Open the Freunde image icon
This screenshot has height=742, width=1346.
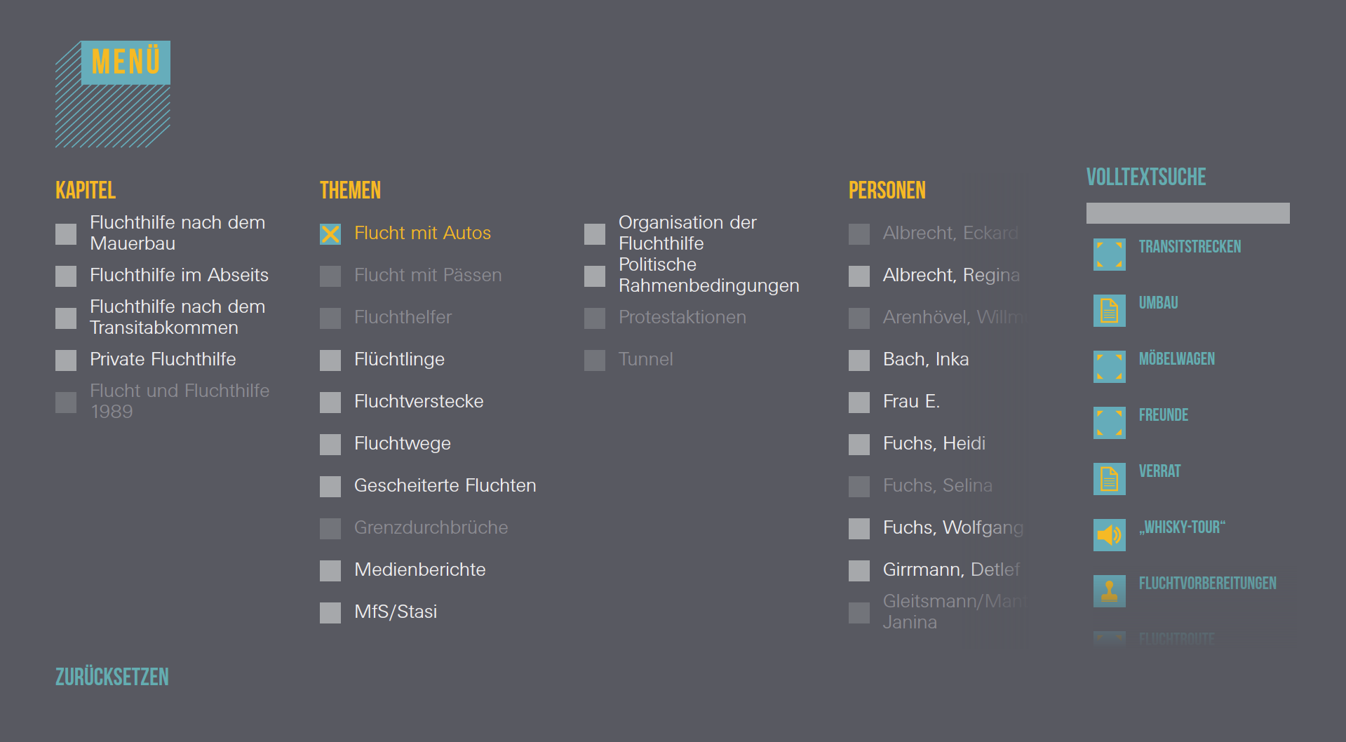click(1109, 423)
